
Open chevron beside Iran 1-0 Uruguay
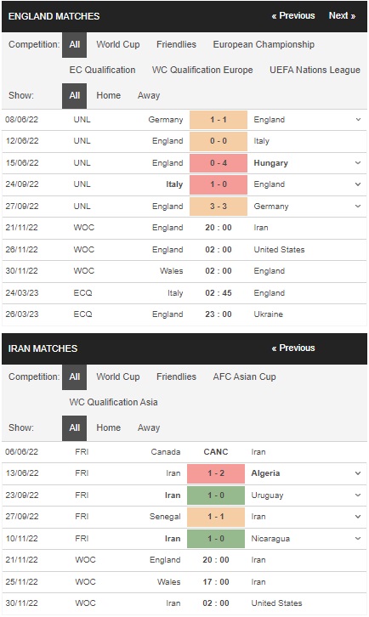[358, 495]
